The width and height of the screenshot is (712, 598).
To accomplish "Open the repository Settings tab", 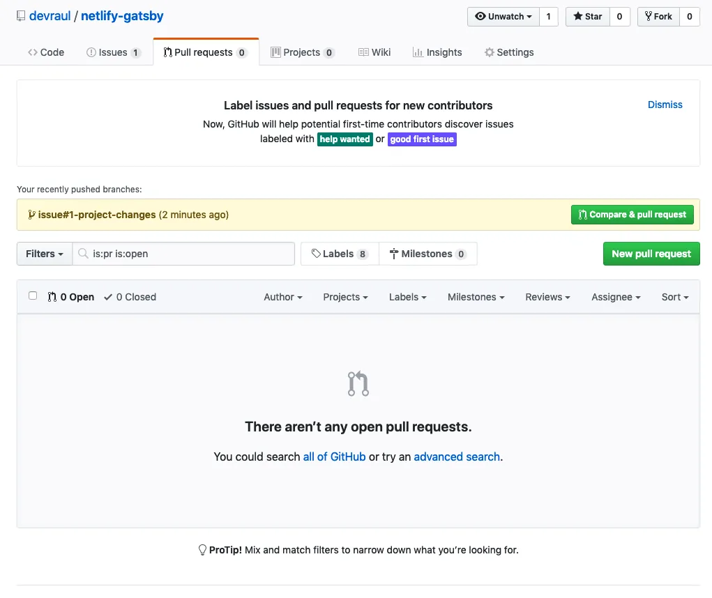I will pos(509,52).
